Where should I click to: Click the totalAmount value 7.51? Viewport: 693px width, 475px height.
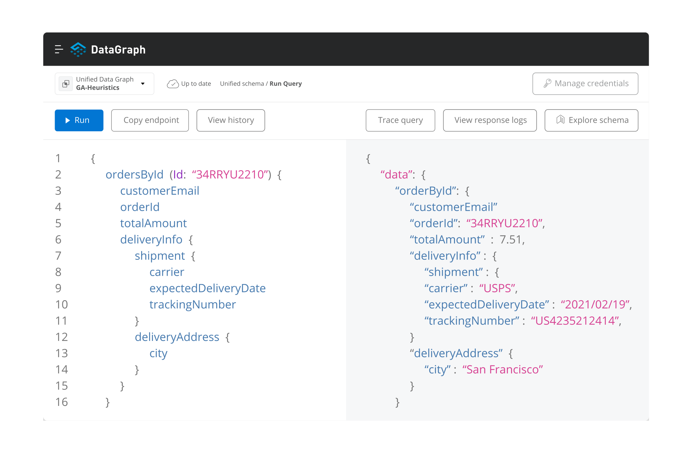(510, 240)
